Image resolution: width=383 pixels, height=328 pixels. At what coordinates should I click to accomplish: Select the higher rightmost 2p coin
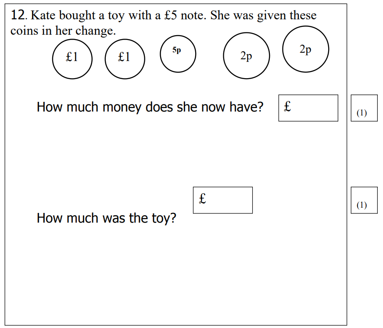pos(305,49)
